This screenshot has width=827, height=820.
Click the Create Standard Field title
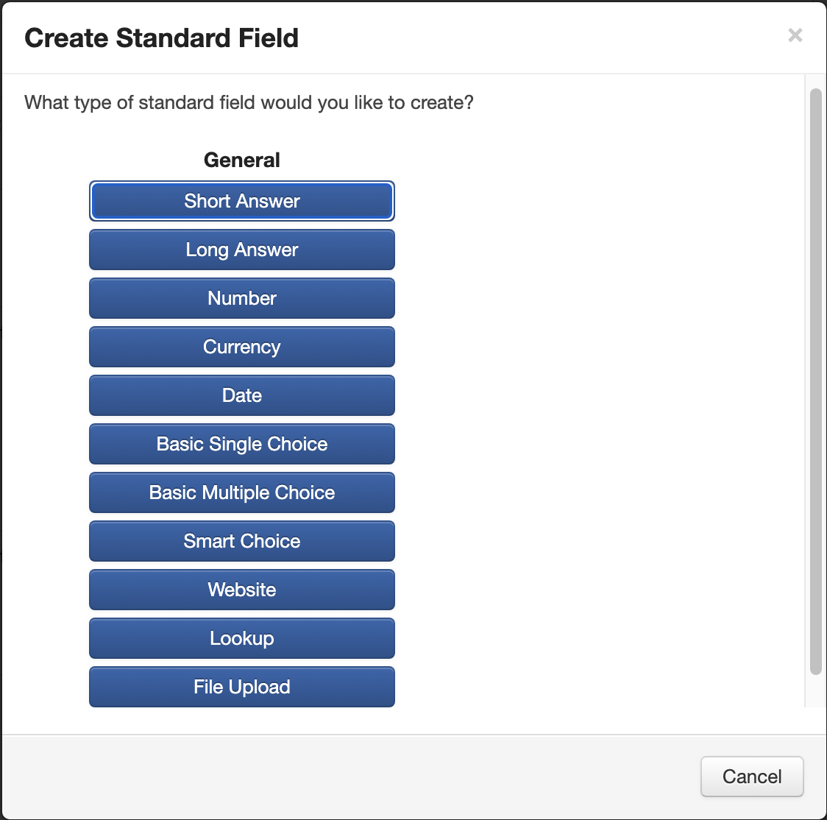pos(162,38)
